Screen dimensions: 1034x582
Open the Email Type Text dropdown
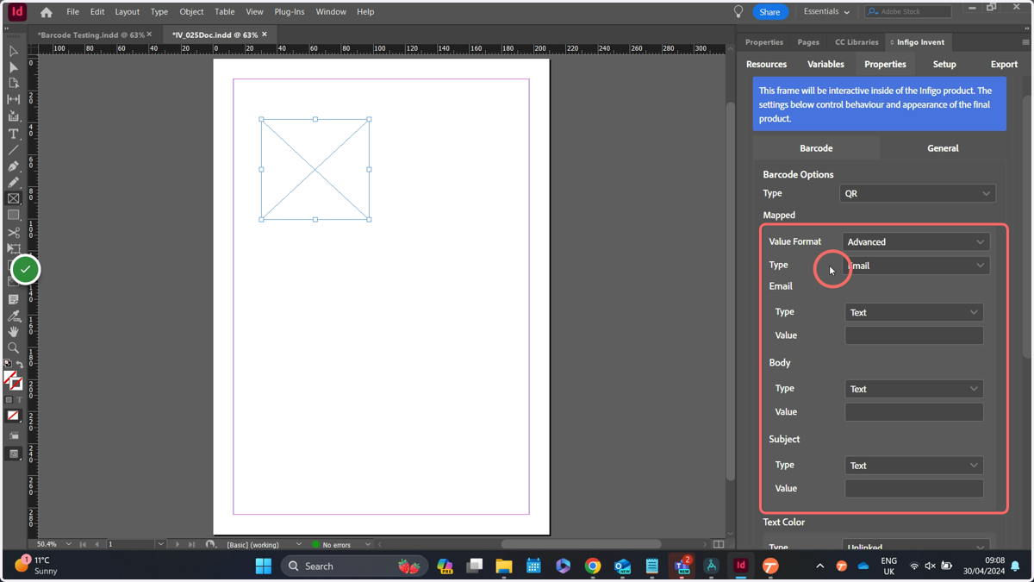coord(914,312)
